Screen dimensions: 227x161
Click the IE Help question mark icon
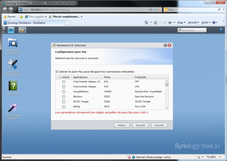pos(214,22)
